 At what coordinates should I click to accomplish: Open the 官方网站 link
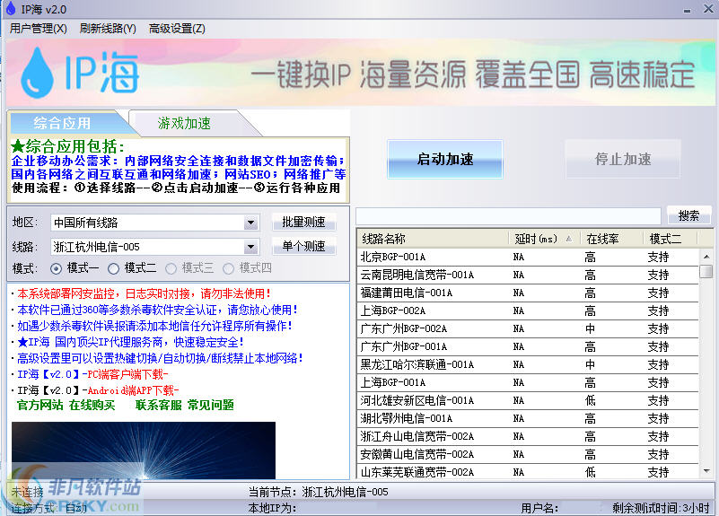click(x=39, y=406)
